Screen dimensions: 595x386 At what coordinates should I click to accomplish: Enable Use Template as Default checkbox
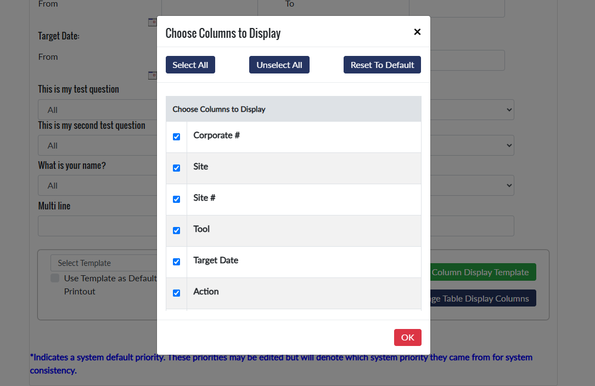[x=55, y=279]
